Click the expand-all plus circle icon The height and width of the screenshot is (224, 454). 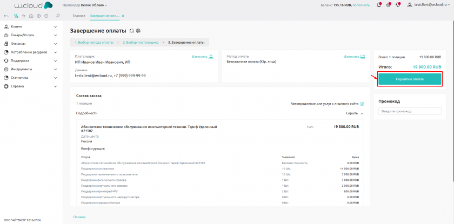point(38,16)
